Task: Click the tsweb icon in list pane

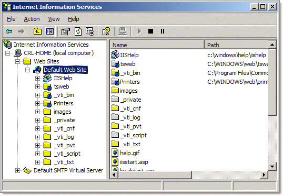Action: click(x=115, y=64)
